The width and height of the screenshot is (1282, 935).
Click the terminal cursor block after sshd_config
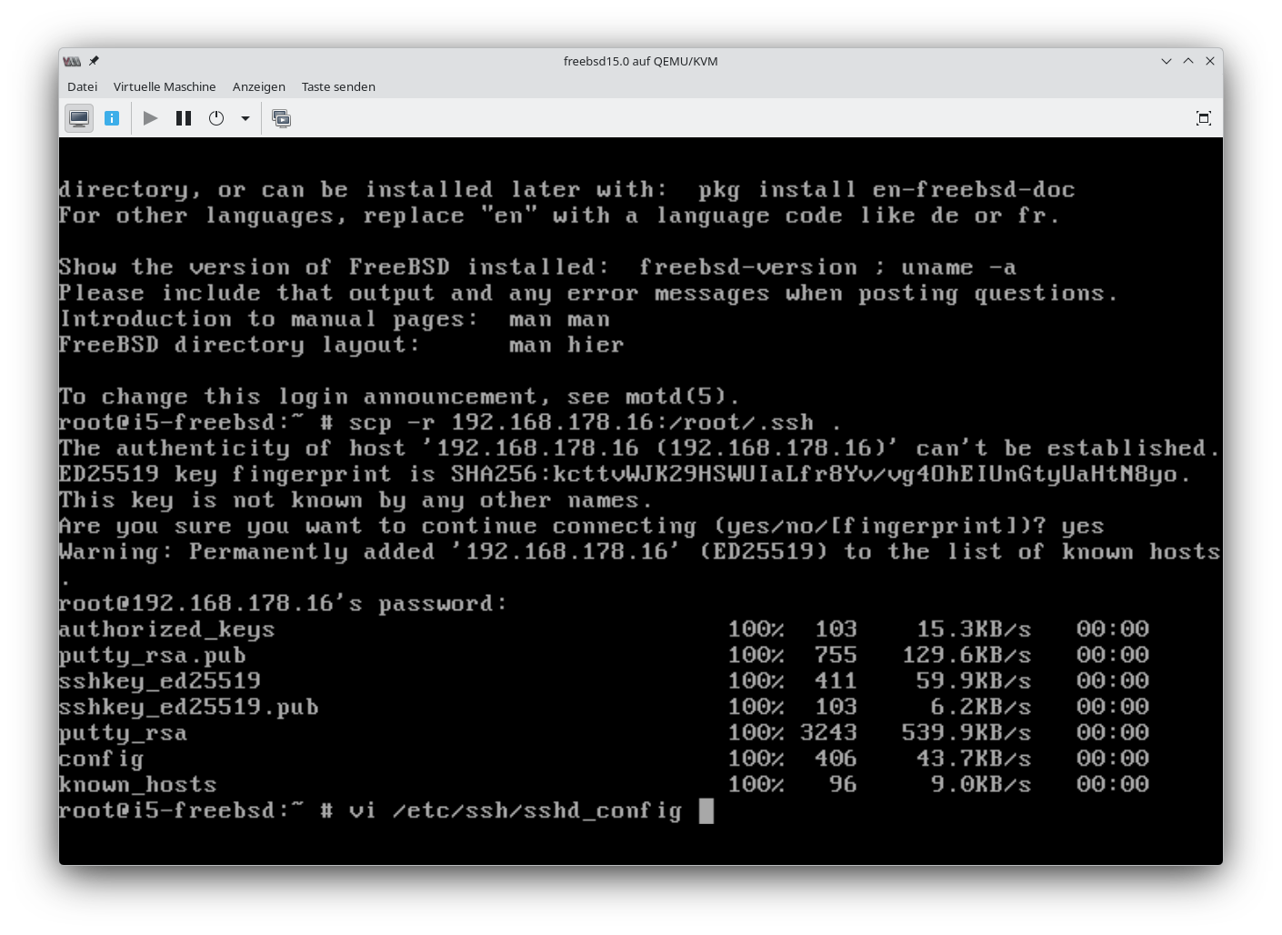tap(706, 810)
